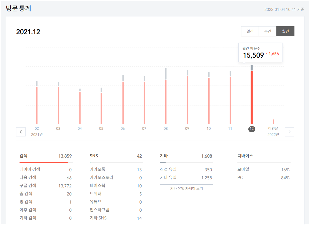Select the 03 month bar
Viewport: 310px width, 225px height.
(x=59, y=103)
